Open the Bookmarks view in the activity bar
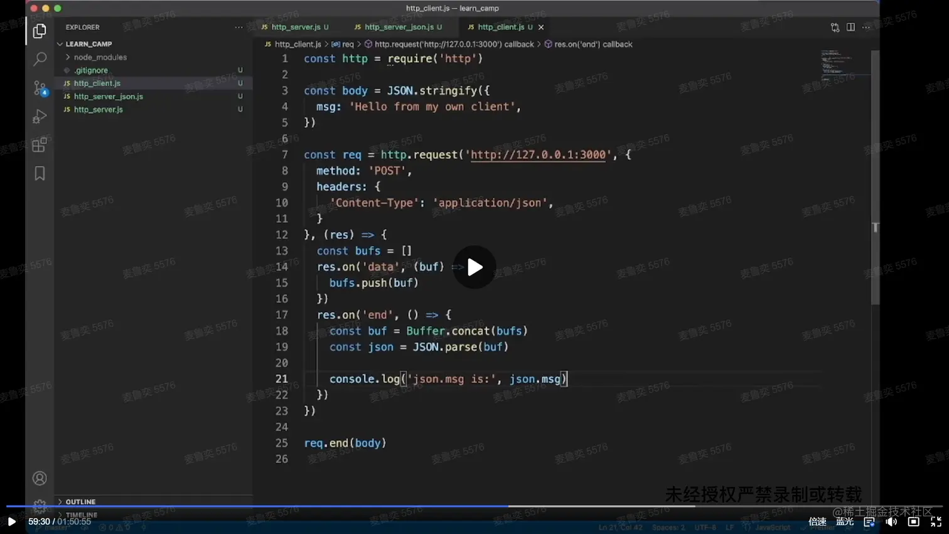 tap(40, 173)
